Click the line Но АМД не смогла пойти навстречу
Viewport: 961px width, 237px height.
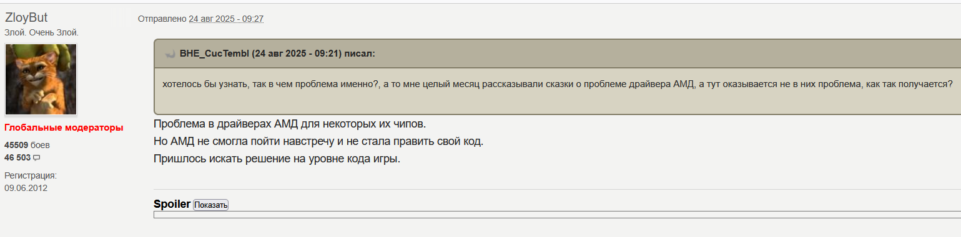(x=318, y=141)
